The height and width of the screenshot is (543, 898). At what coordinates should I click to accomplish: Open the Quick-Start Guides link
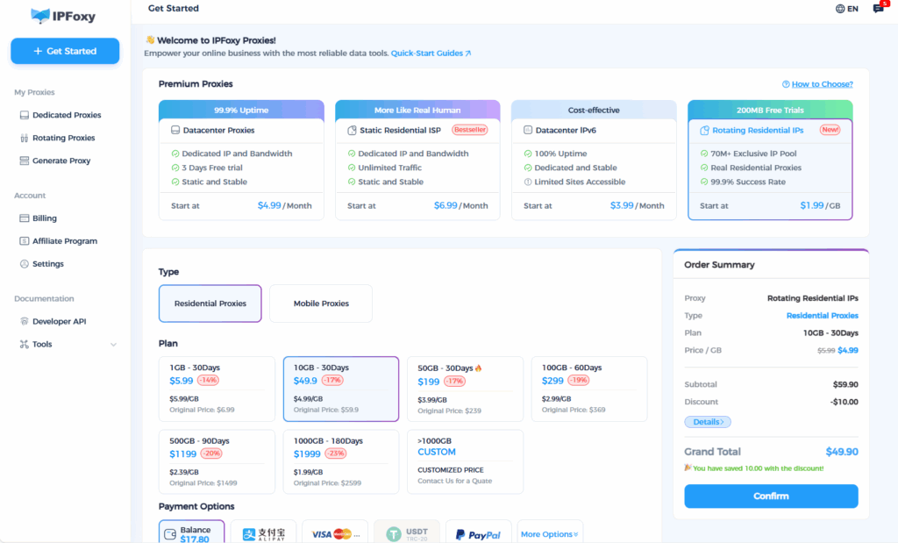pyautogui.click(x=431, y=54)
